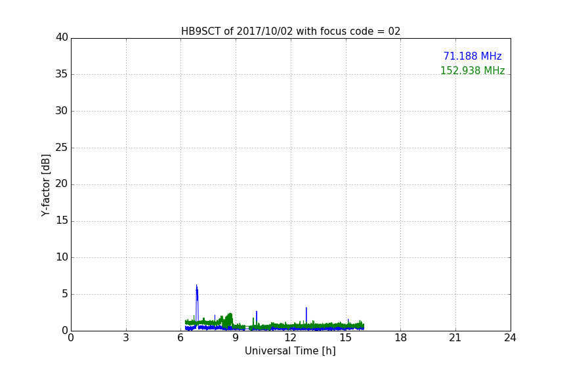This screenshot has width=567, height=378.
Task: Click the y-axis tick label '30'
Action: tap(62, 111)
